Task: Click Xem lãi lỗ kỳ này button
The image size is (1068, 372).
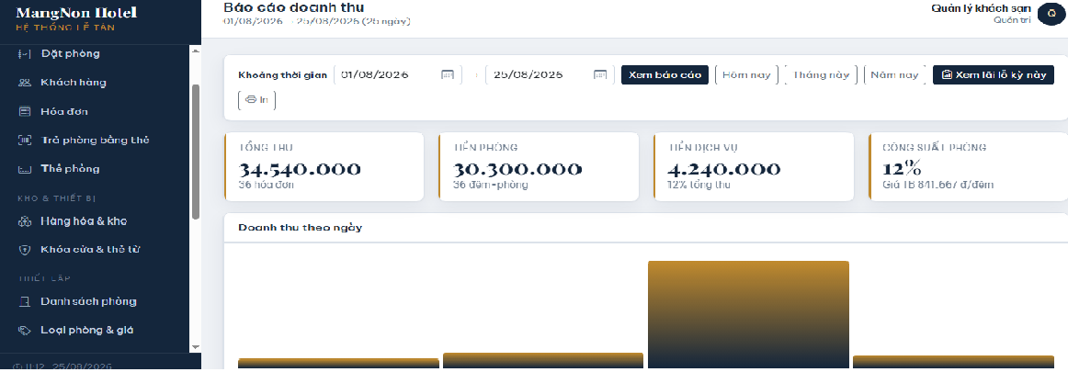Action: click(993, 74)
